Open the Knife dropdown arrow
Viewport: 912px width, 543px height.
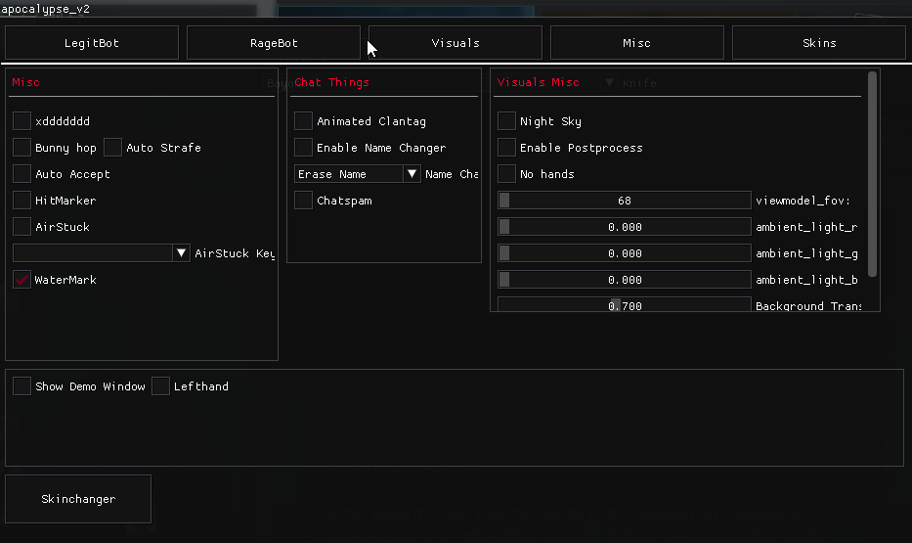[609, 82]
